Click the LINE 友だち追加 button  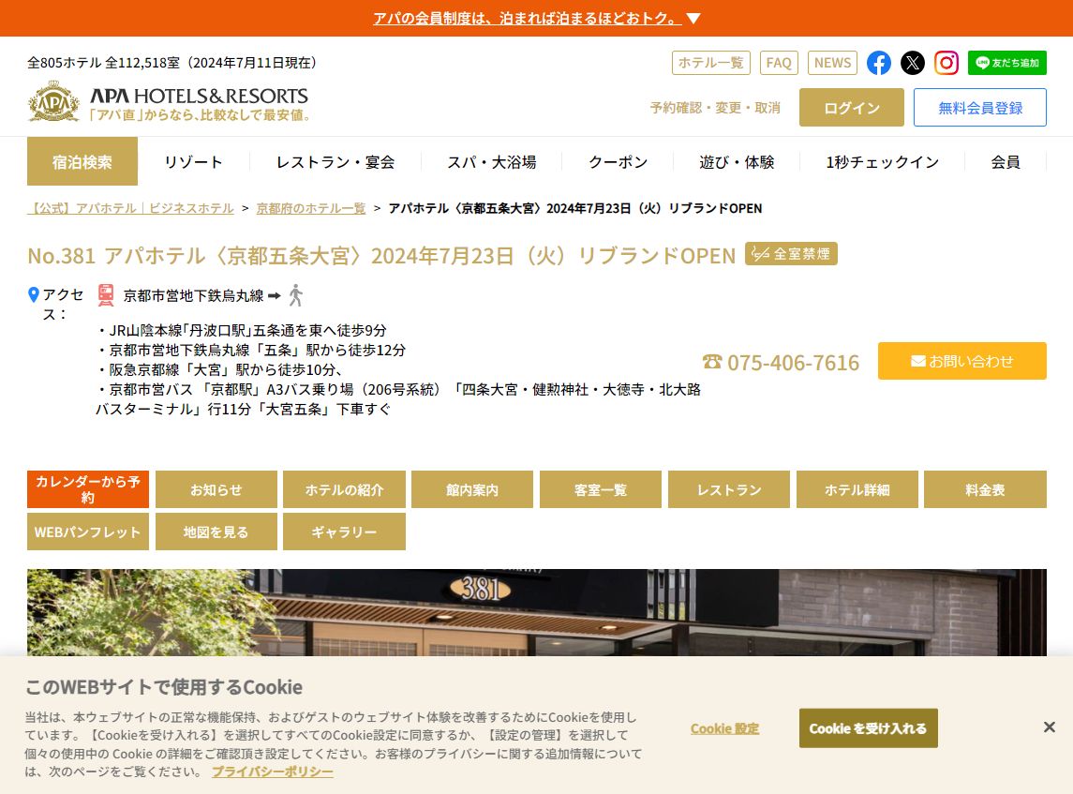click(x=1006, y=63)
